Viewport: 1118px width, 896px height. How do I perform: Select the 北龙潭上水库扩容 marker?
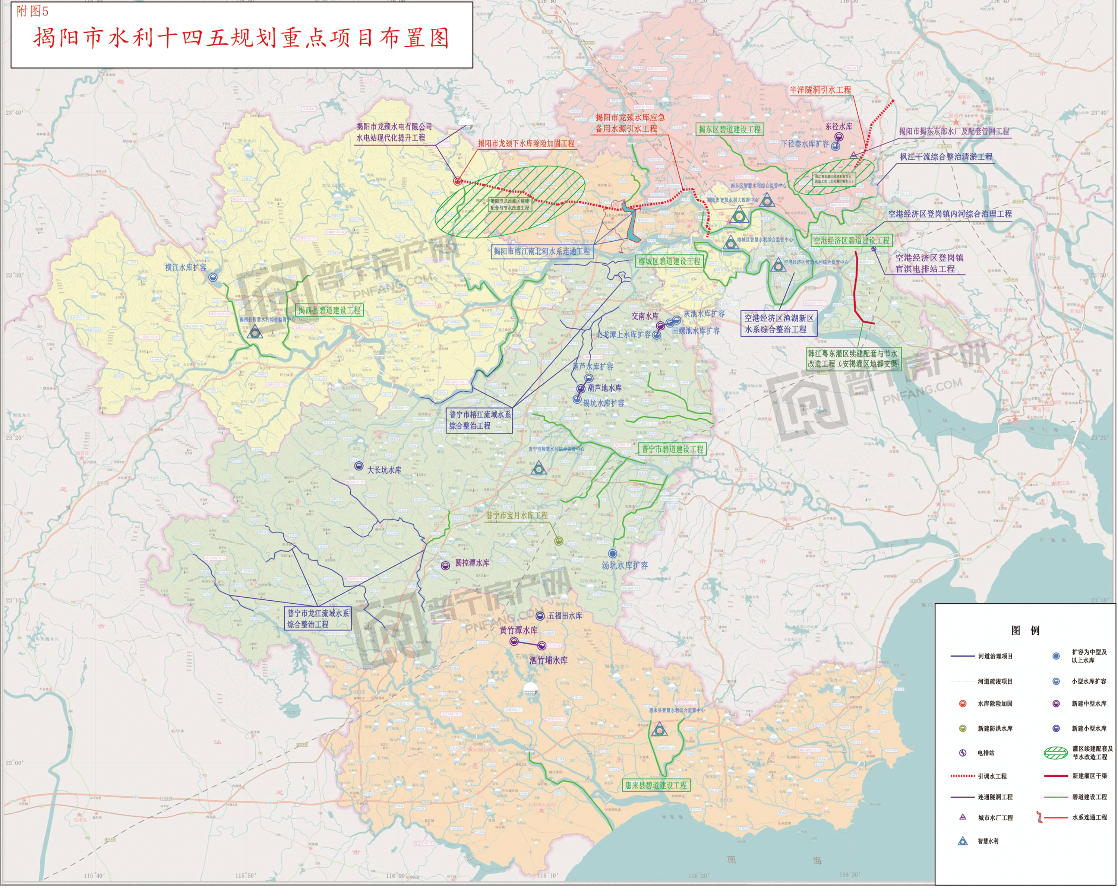tap(657, 335)
